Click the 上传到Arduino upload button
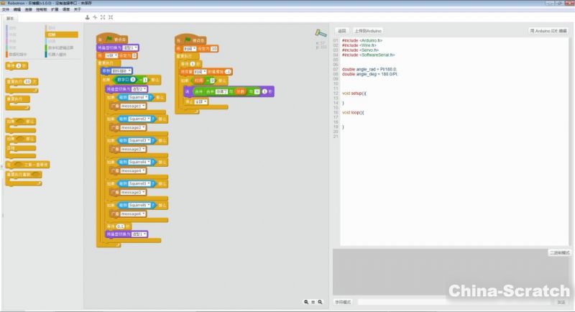Image resolution: width=575 pixels, height=312 pixels. tap(368, 32)
